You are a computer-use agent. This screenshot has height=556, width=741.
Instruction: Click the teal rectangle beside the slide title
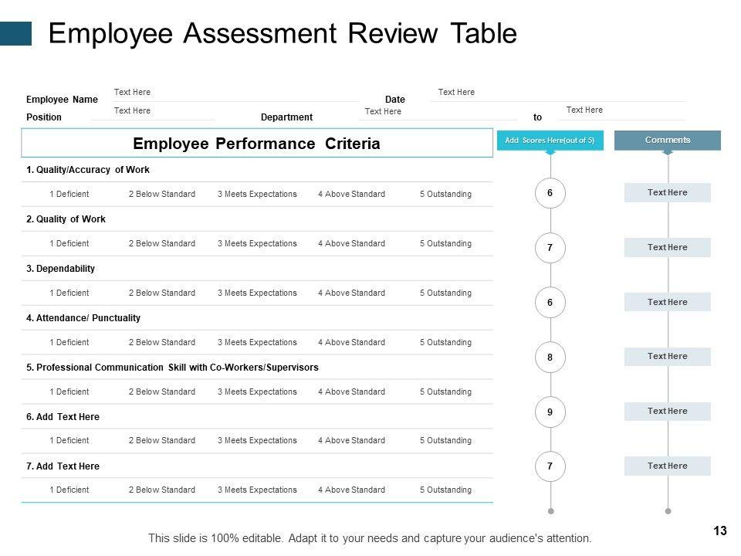tap(15, 33)
